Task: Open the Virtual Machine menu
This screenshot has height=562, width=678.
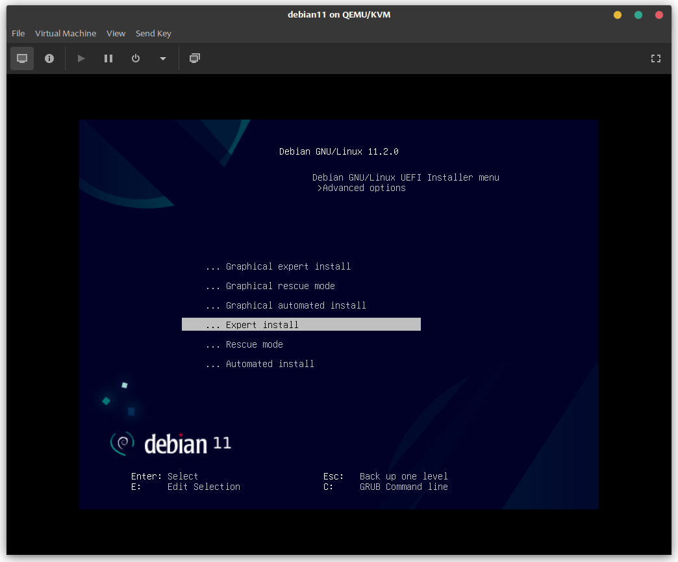Action: tap(66, 33)
